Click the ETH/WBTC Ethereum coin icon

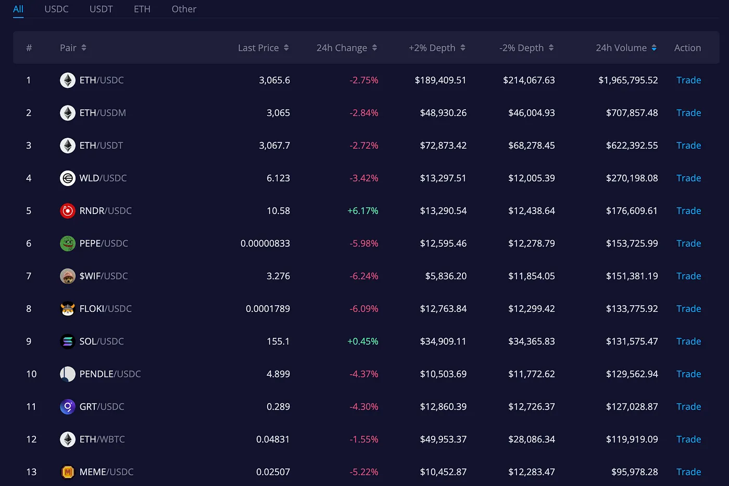[68, 439]
